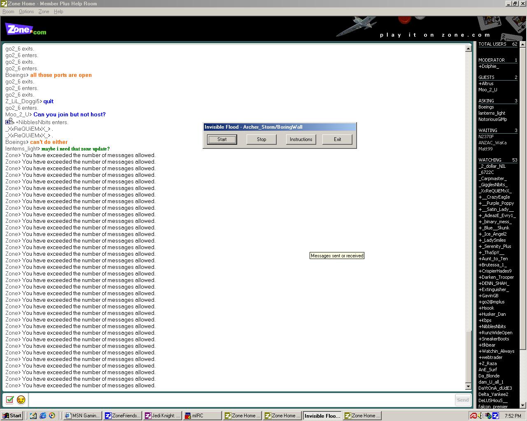Image resolution: width=527 pixels, height=421 pixels.
Task: Switch to Jedi Knight taskbar window
Action: coord(162,416)
